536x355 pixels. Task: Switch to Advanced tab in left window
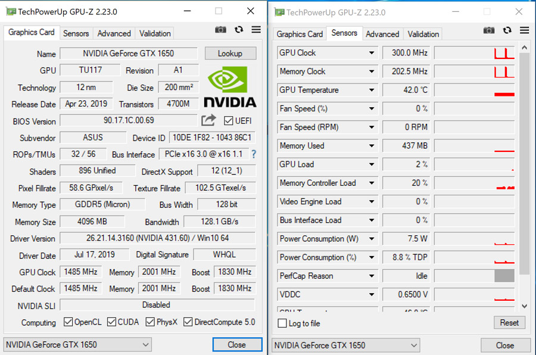(114, 33)
